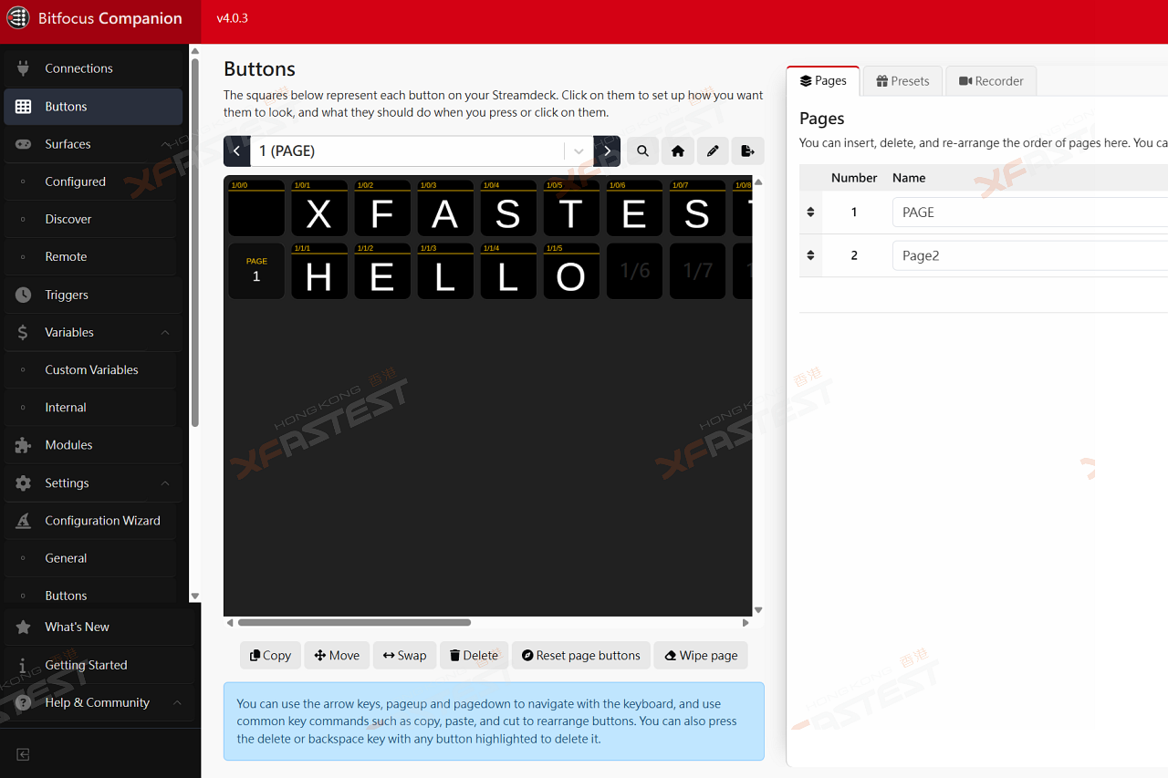Click the Wipe page button
Screen dimensions: 1168x778
pos(700,656)
